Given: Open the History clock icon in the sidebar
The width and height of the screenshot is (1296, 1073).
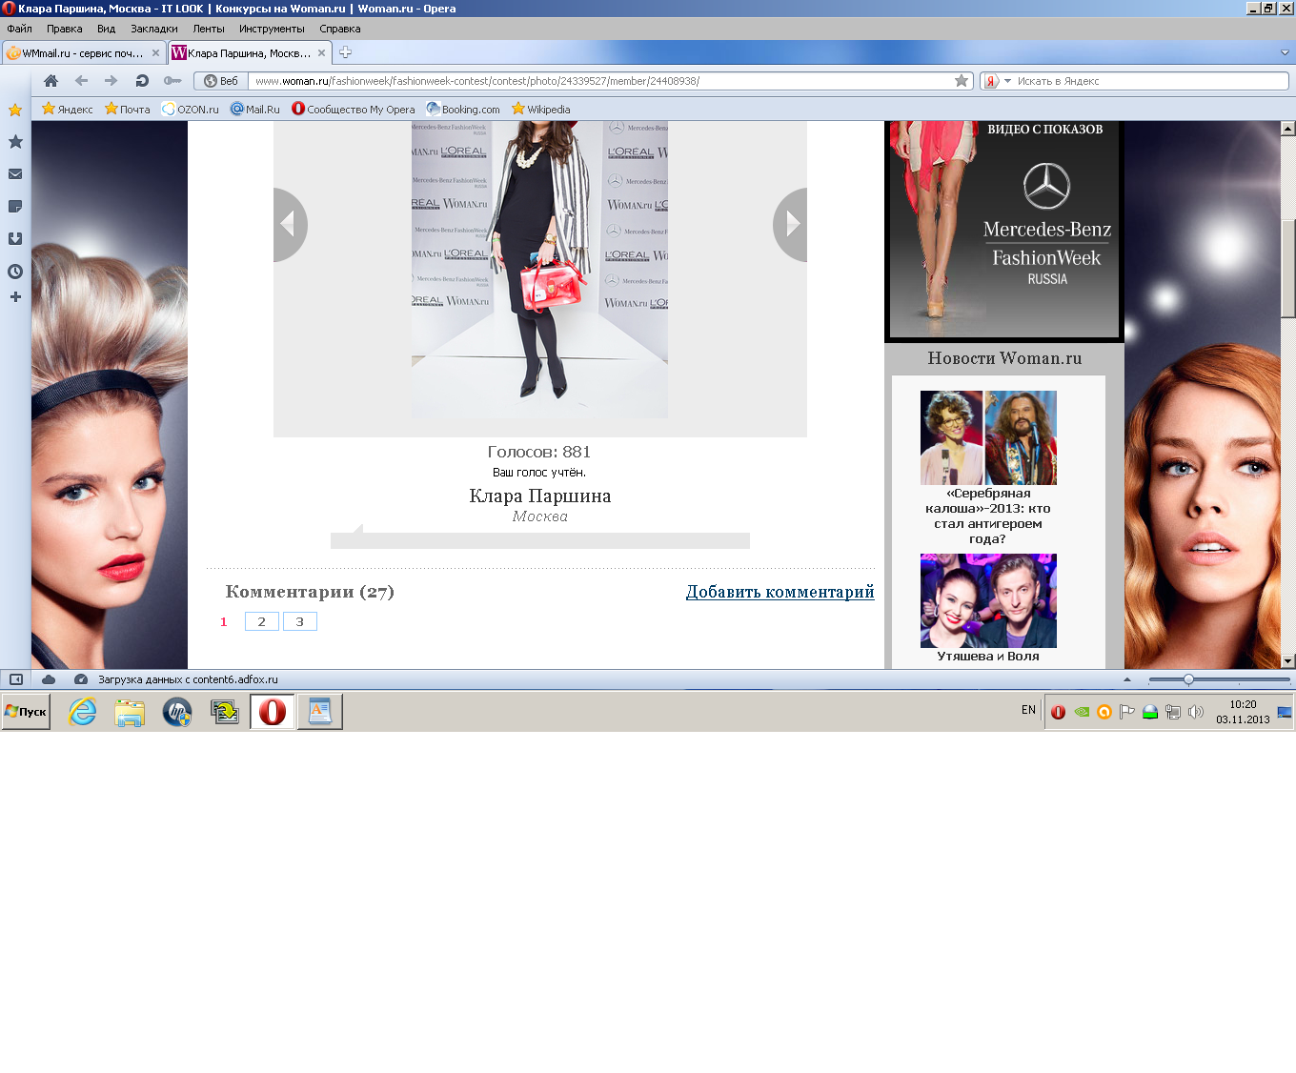Looking at the screenshot, I should pyautogui.click(x=15, y=272).
